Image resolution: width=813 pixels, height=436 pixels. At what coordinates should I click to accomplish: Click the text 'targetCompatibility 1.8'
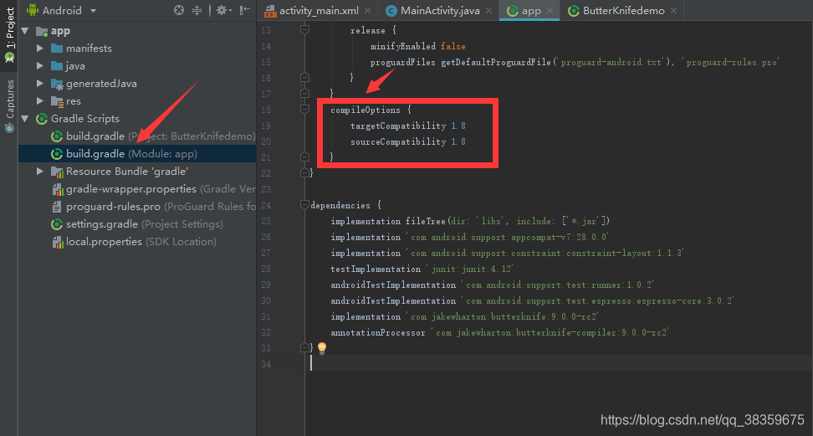[407, 126]
